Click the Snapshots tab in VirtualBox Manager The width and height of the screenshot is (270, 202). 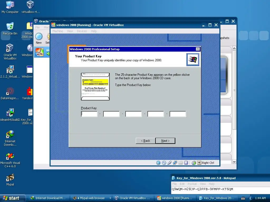click(225, 38)
